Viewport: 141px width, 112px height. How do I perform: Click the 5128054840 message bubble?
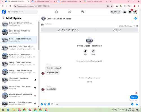coord(51,89)
